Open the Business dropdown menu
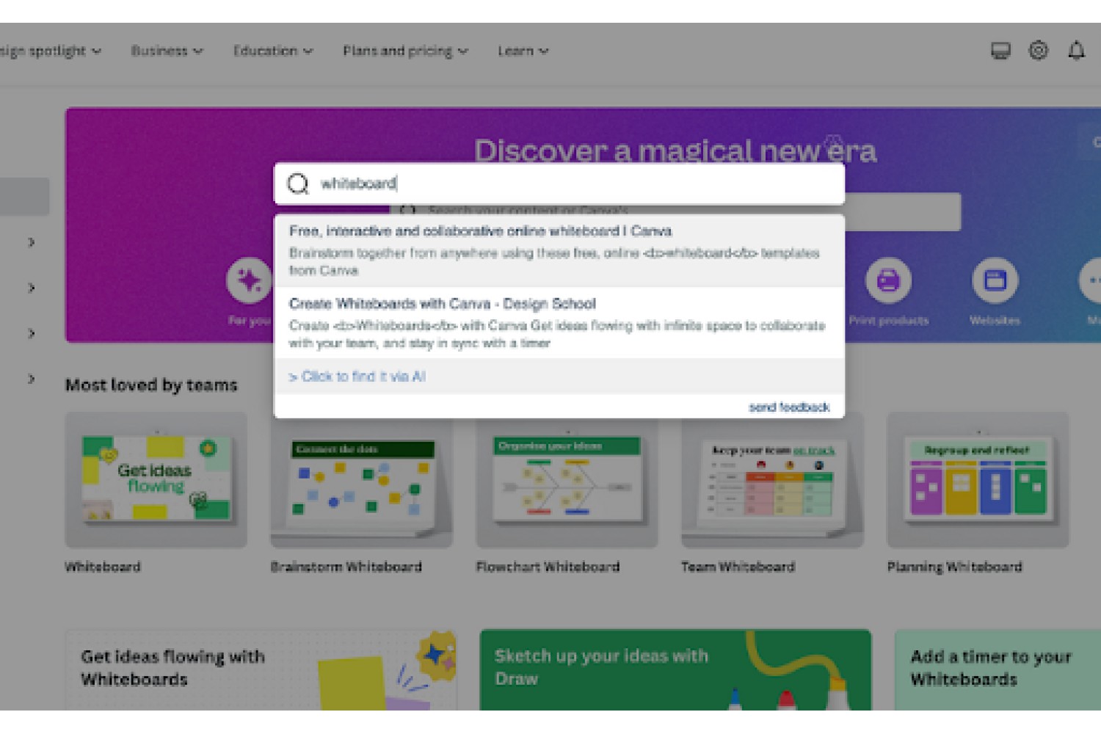 [167, 51]
